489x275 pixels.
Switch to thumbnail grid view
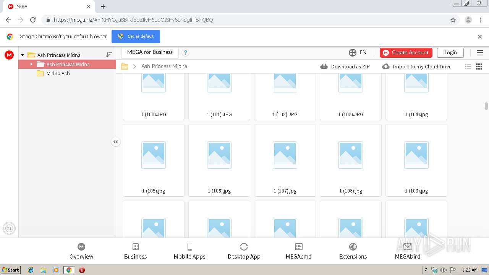click(x=479, y=66)
